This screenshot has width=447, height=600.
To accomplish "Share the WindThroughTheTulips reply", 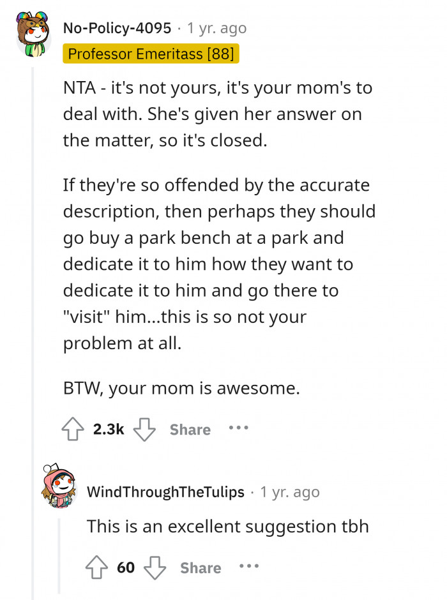I will coord(201,568).
